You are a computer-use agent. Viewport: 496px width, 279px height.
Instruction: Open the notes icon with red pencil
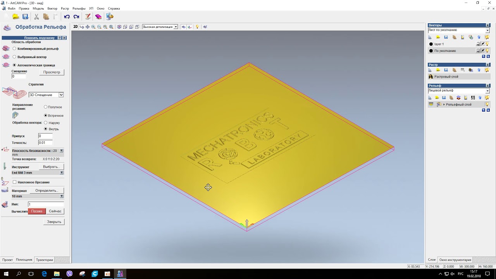(88, 17)
